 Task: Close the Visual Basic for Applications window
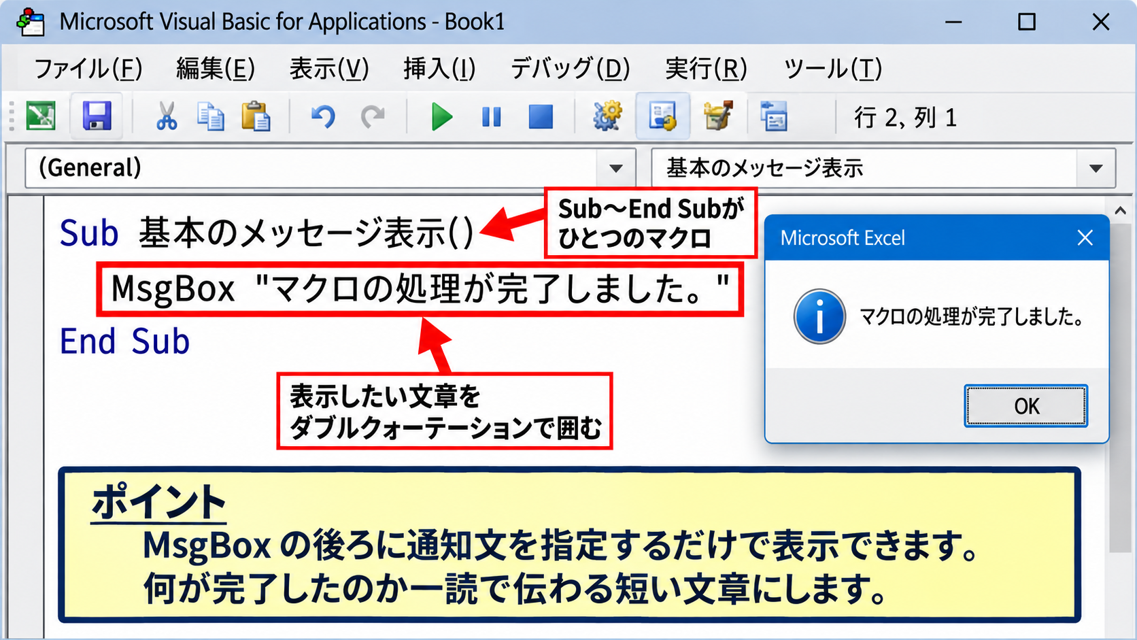[x=1100, y=22]
